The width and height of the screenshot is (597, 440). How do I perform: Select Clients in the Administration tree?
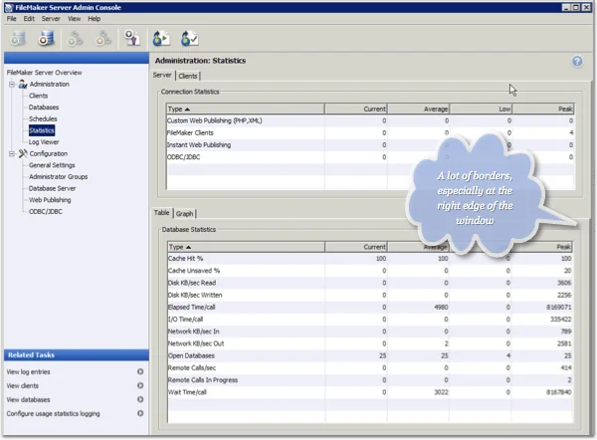pos(38,96)
